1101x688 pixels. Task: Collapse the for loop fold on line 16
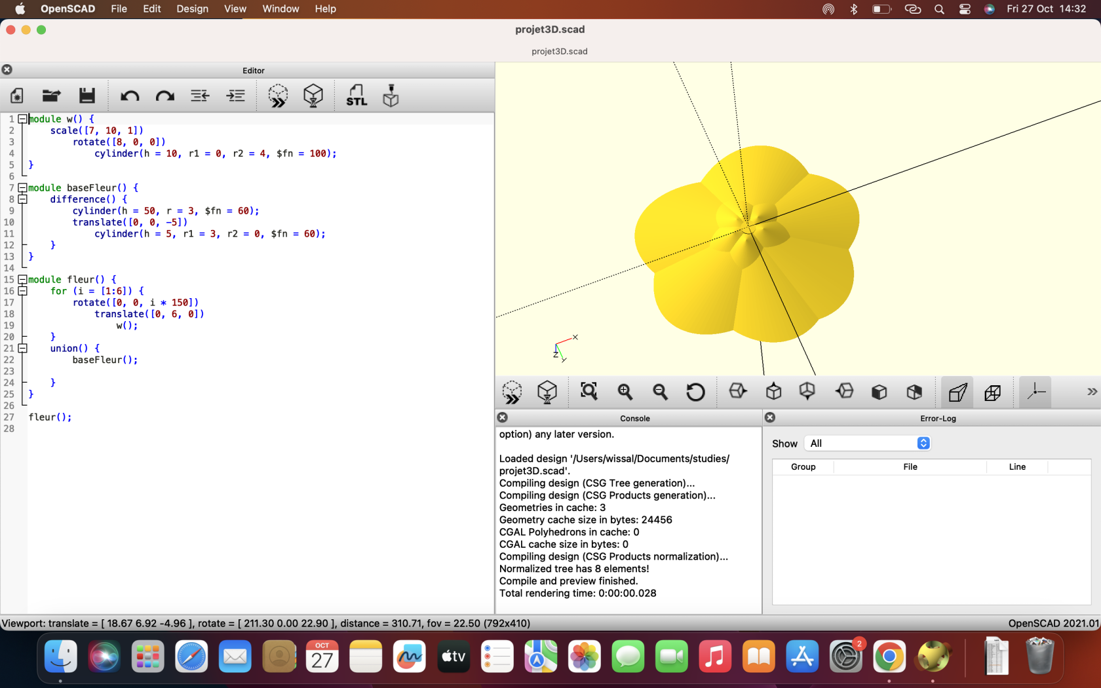[22, 291]
